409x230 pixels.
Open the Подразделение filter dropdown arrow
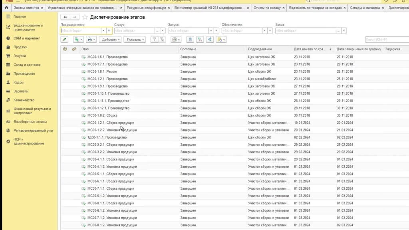click(103, 31)
